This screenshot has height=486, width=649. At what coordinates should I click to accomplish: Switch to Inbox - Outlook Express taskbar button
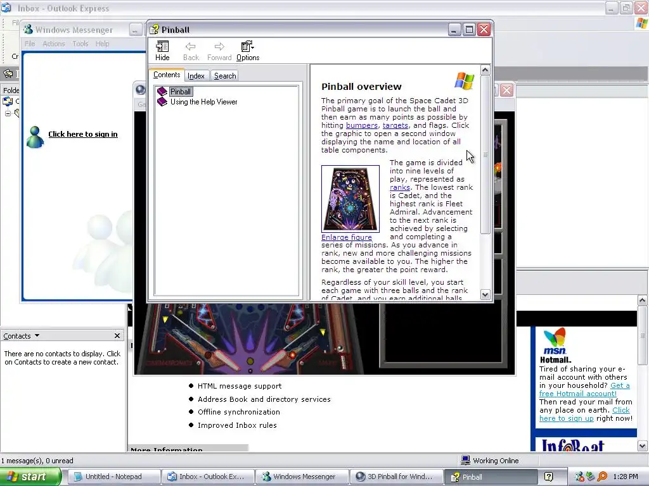click(207, 477)
